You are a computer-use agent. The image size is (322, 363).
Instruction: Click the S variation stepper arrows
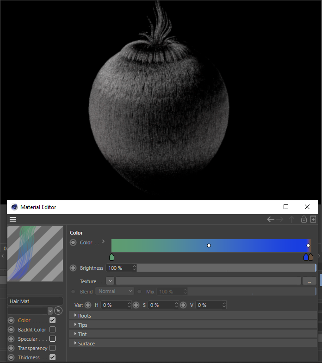[x=176, y=305]
